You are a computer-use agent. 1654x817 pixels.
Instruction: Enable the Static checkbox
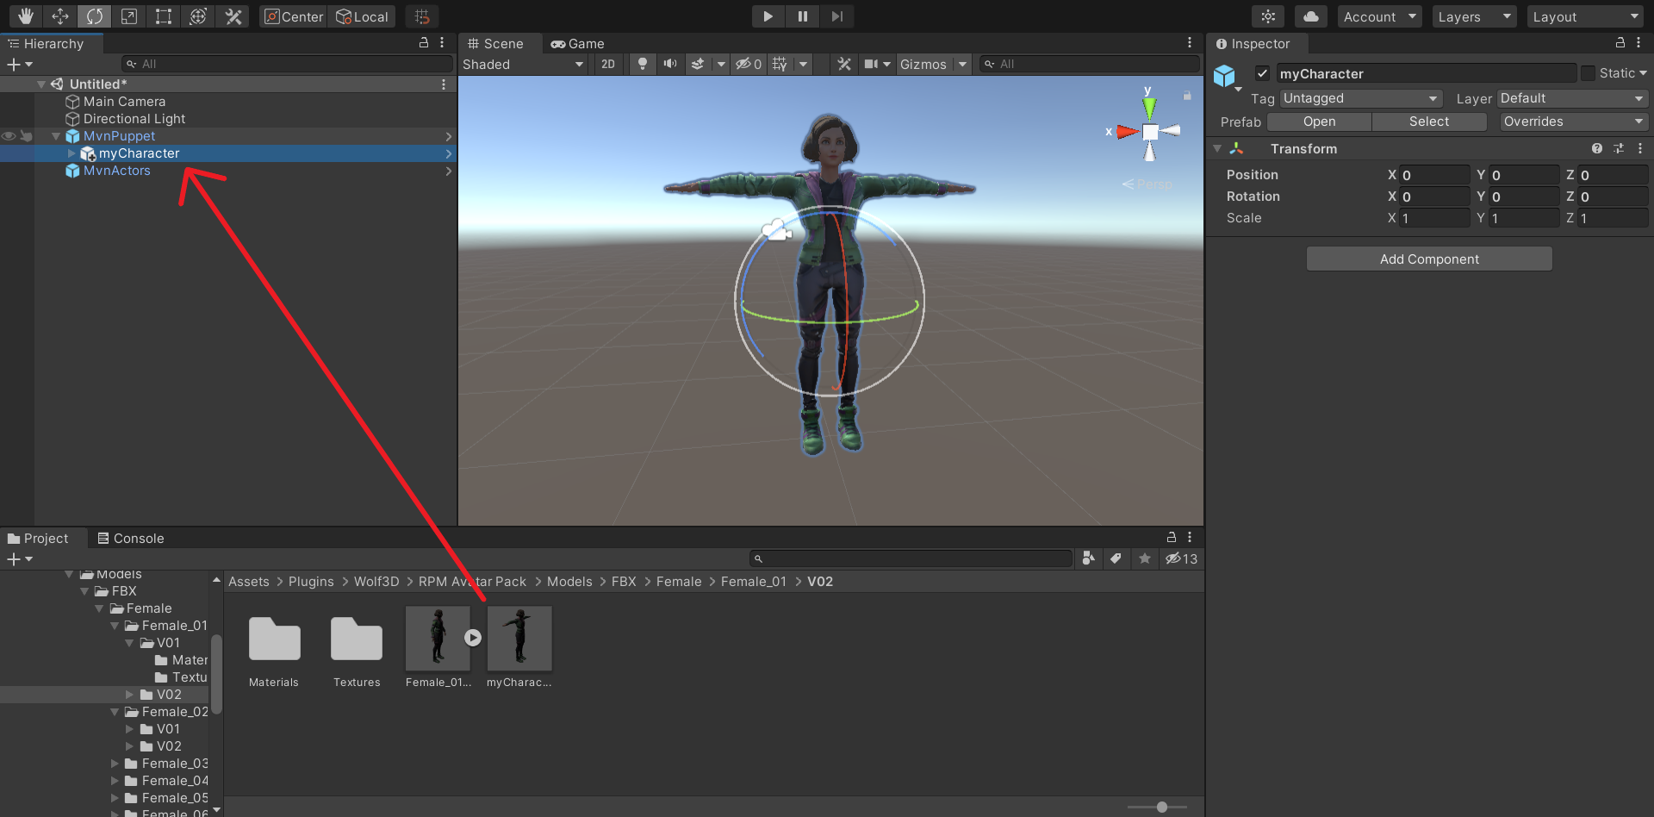(1588, 73)
